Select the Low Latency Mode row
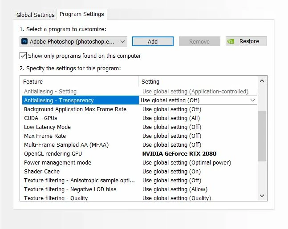The image size is (288, 229). [x=140, y=127]
